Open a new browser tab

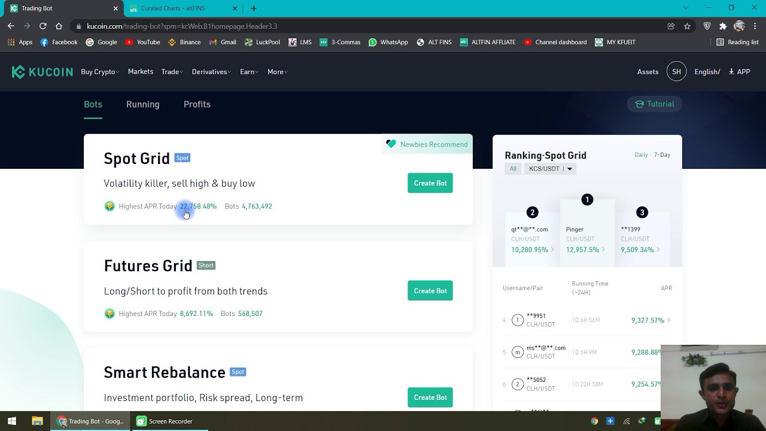point(254,8)
